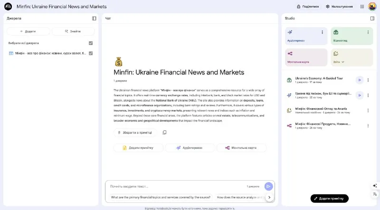Select 'How does the source analyze' suggestion

[239, 197]
